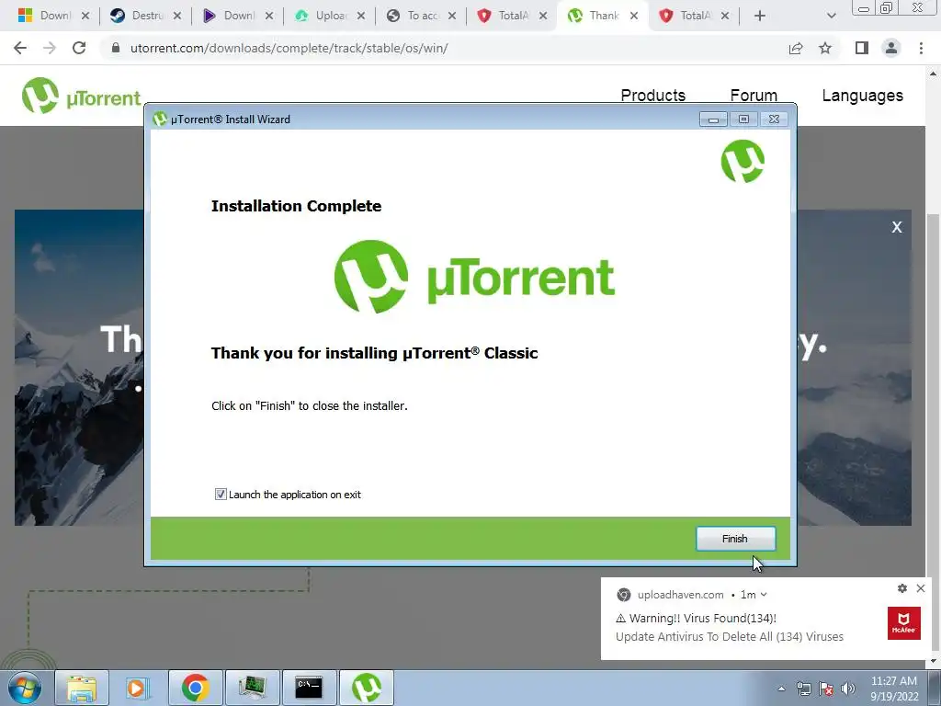
Task: Click the µTorrent taskbar icon
Action: click(367, 688)
